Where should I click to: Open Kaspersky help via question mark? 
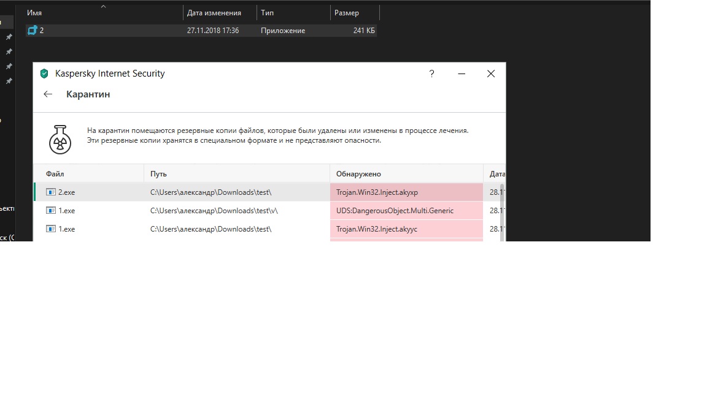[431, 74]
